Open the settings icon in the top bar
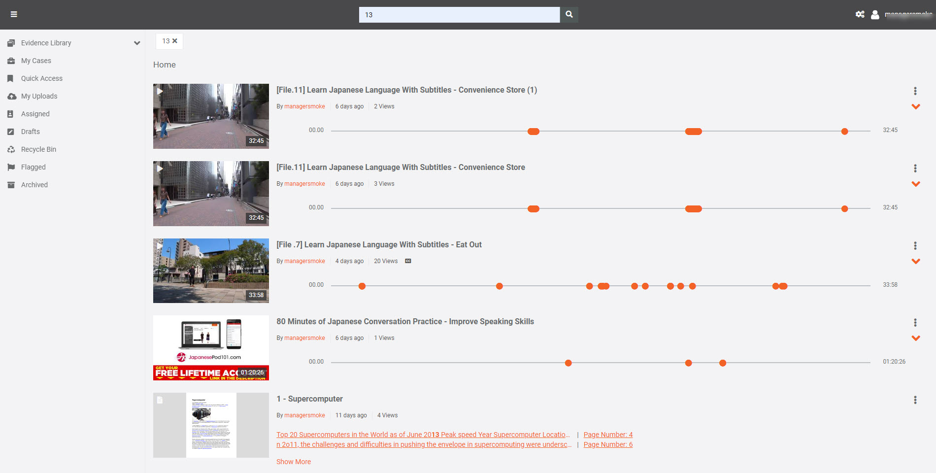 pyautogui.click(x=860, y=14)
